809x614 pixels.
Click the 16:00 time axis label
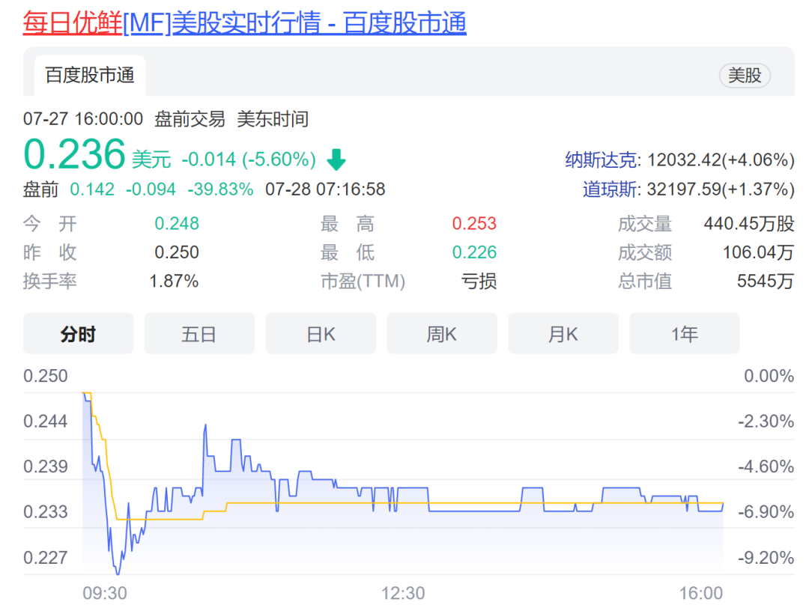tap(700, 594)
